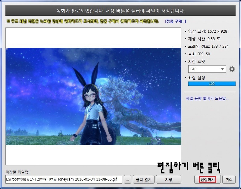The width and height of the screenshot is (241, 189).
Task: Click the 화질 설정 label
Action: point(197,78)
